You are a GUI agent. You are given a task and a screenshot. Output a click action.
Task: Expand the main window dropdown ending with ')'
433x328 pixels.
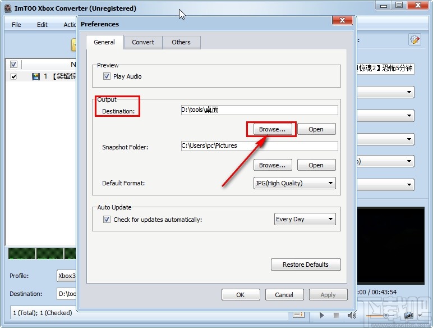point(385,161)
